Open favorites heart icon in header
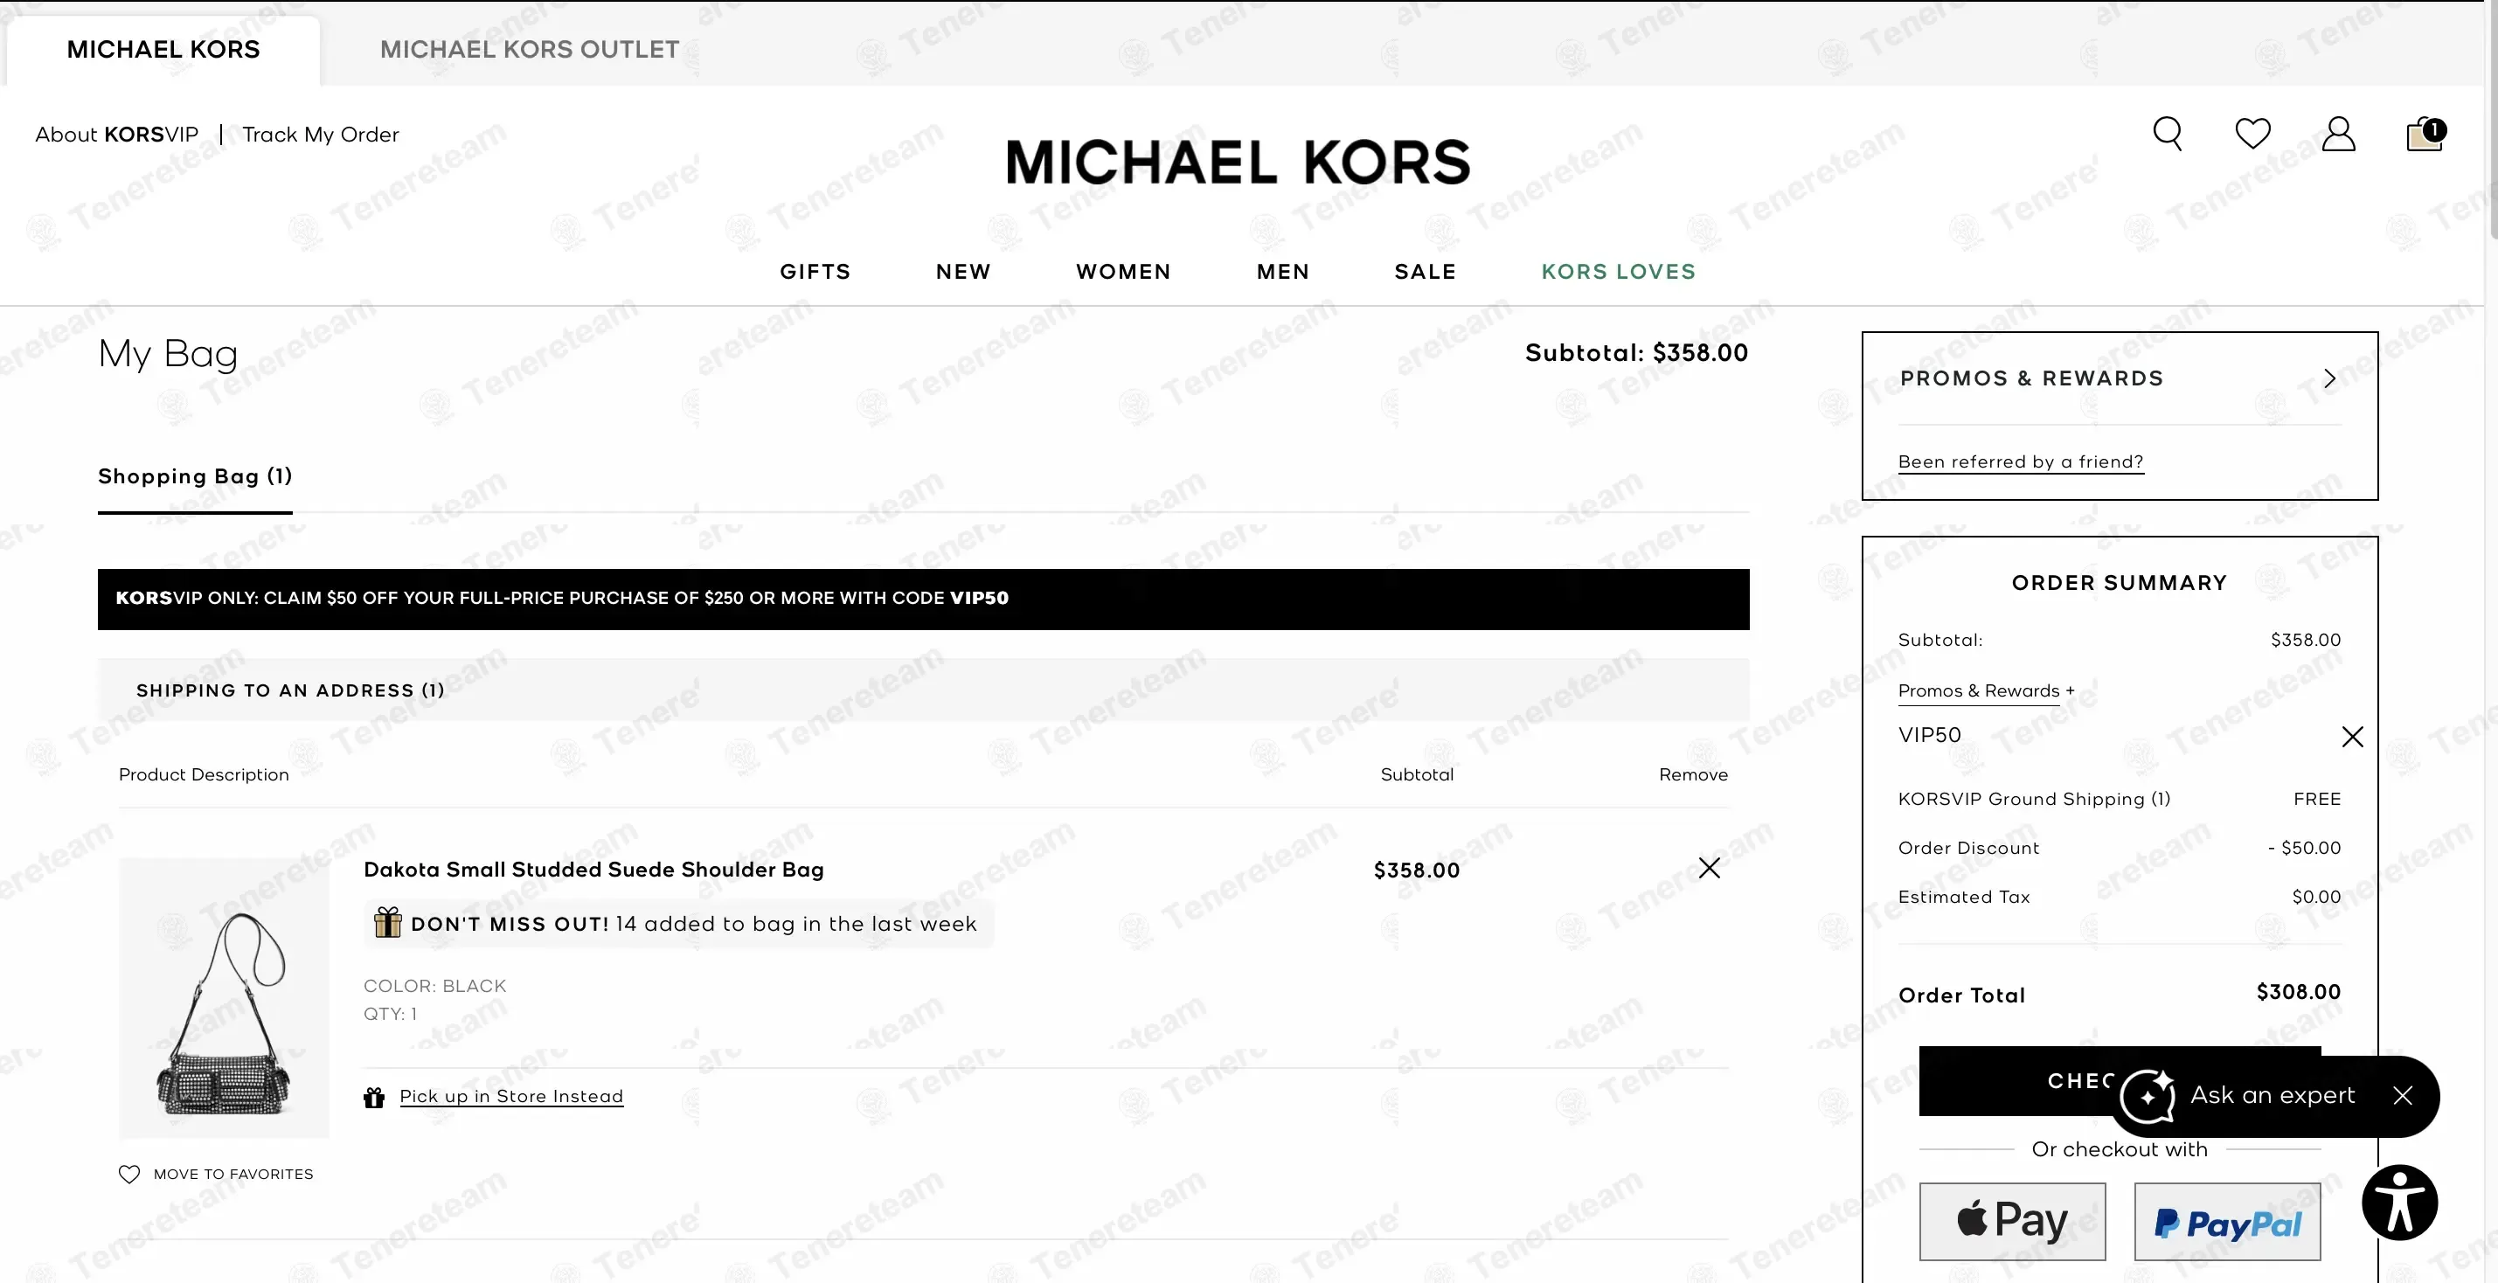This screenshot has width=2498, height=1283. click(x=2252, y=134)
